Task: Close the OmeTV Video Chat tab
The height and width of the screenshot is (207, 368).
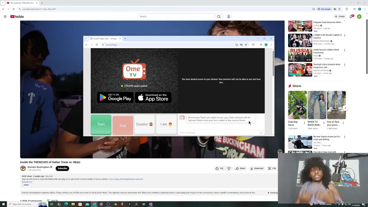Action: point(120,39)
